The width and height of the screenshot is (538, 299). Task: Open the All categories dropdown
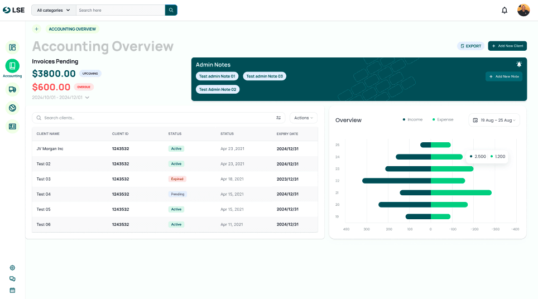click(54, 10)
